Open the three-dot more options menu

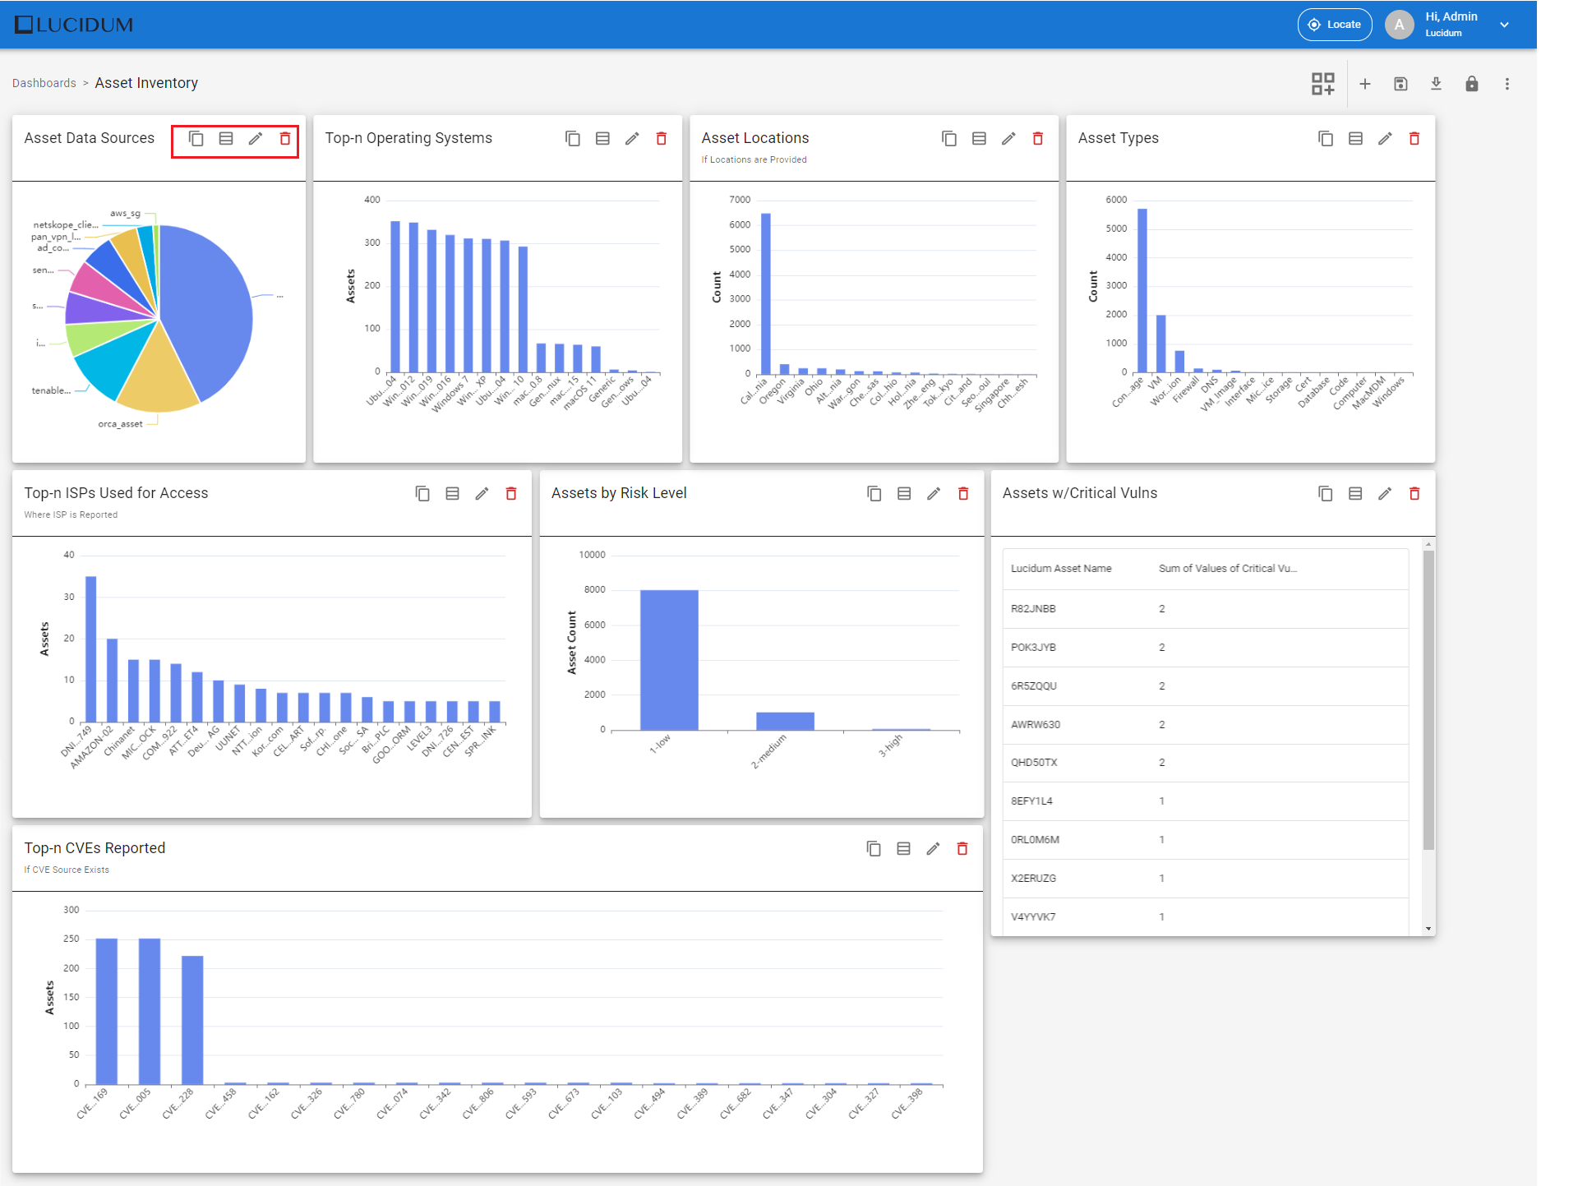click(1506, 84)
